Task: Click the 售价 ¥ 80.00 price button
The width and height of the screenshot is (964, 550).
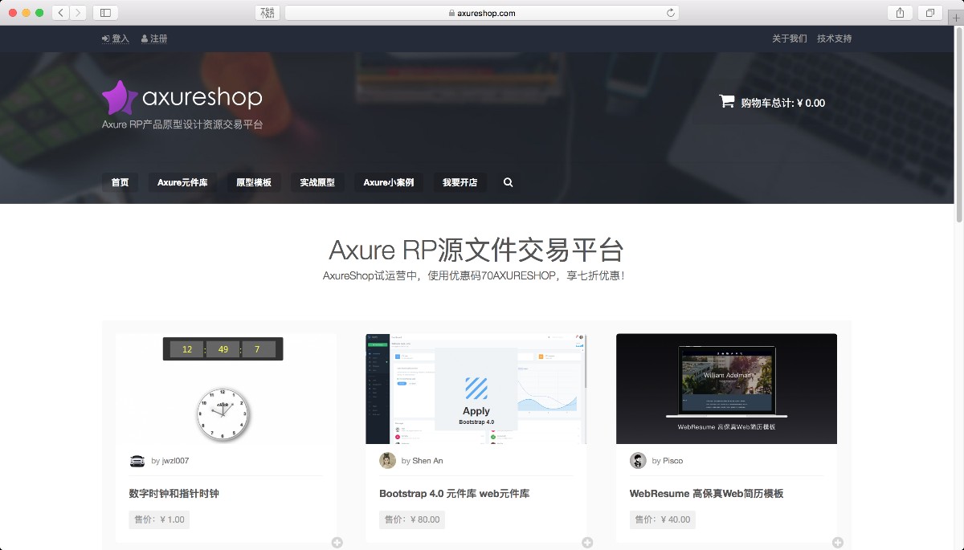Action: tap(412, 519)
